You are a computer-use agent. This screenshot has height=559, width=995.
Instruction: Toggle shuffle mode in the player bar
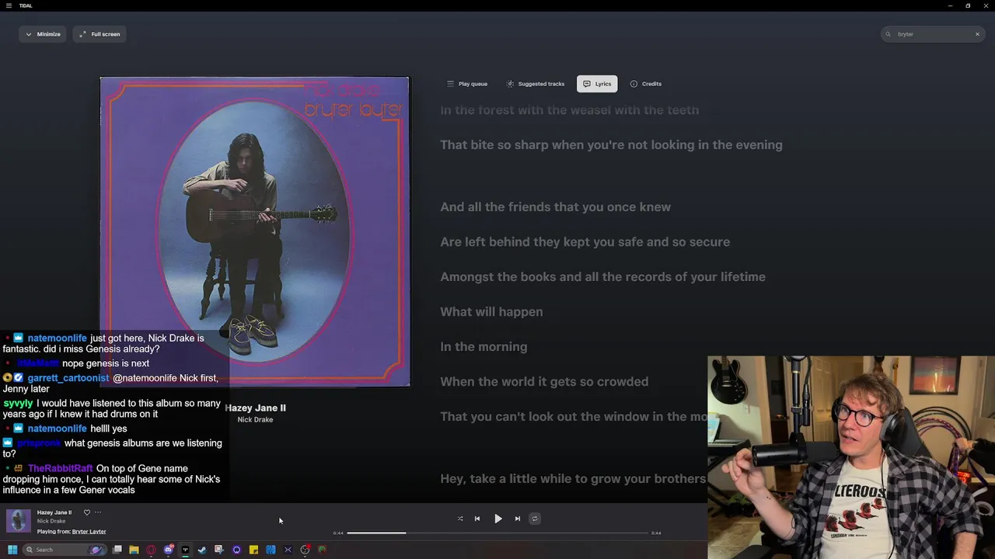[460, 519]
